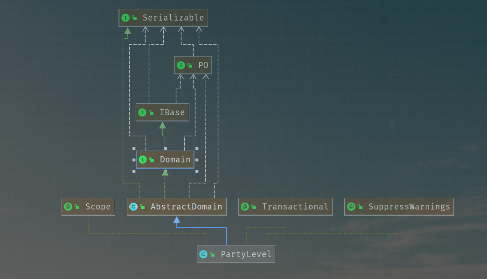Click the visibility lock icon on PartyLevel

click(213, 255)
